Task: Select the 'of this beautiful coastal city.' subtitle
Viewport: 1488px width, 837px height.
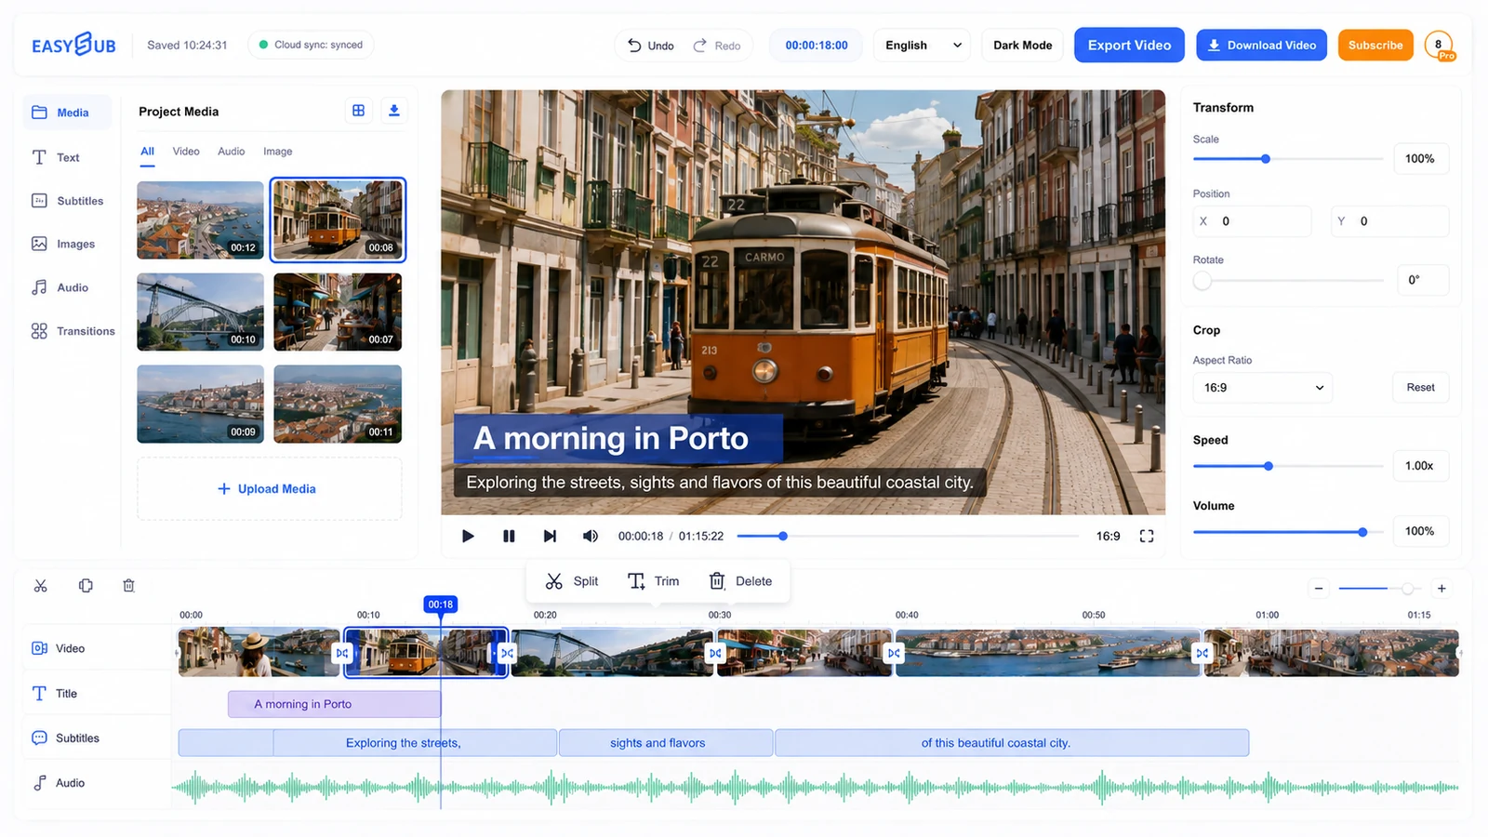Action: 1012,743
